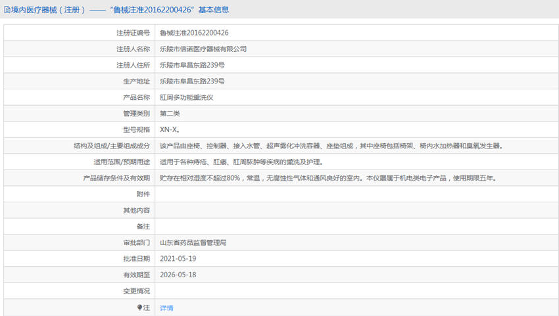This screenshot has width=559, height=316.
Task: Click the 管理类别 label
Action: click(137, 114)
